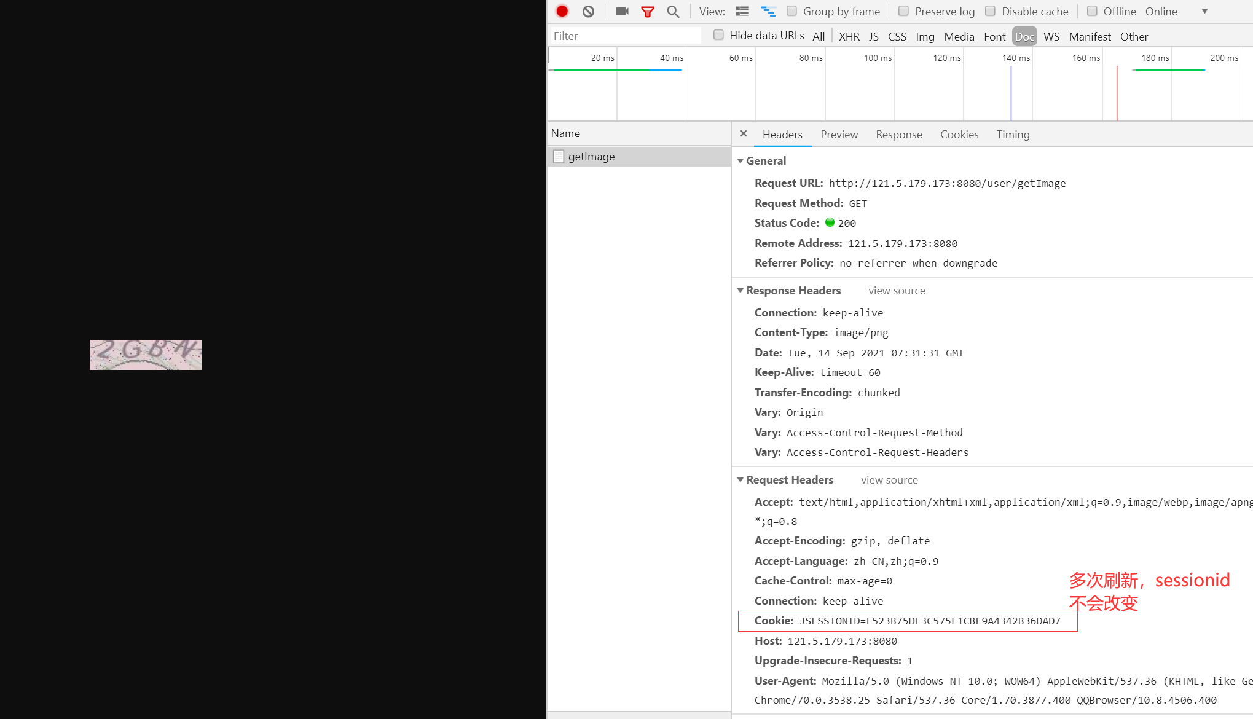Open the search magnifier icon
The image size is (1253, 719).
pos(673,11)
